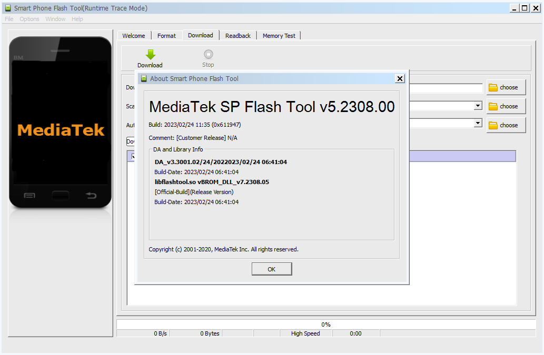Open the File menu

(9, 19)
